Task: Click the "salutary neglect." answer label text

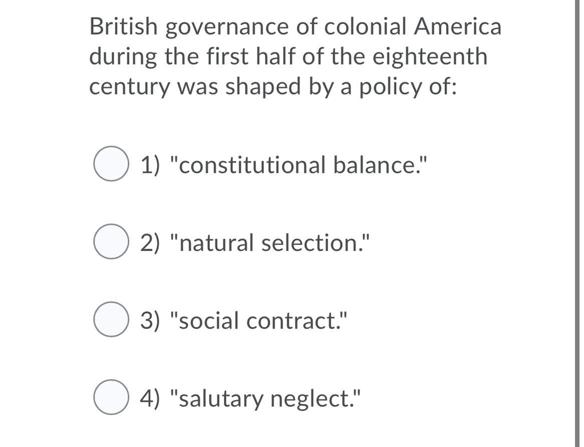Action: [264, 398]
